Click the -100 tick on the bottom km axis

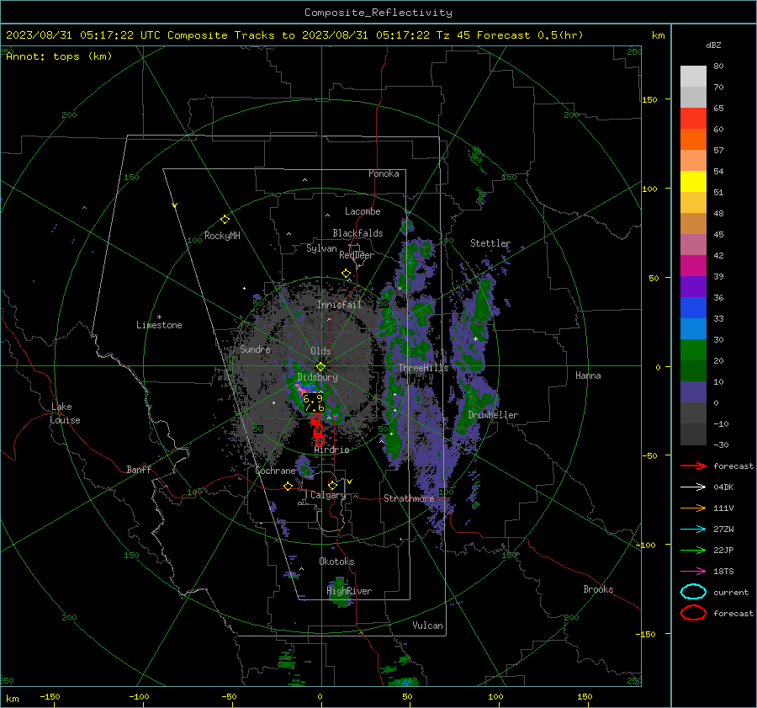(139, 697)
